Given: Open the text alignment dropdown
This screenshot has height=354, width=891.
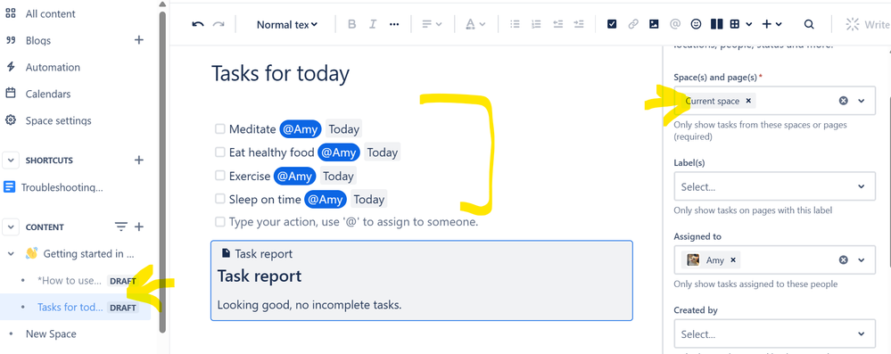Looking at the screenshot, I should (x=433, y=24).
